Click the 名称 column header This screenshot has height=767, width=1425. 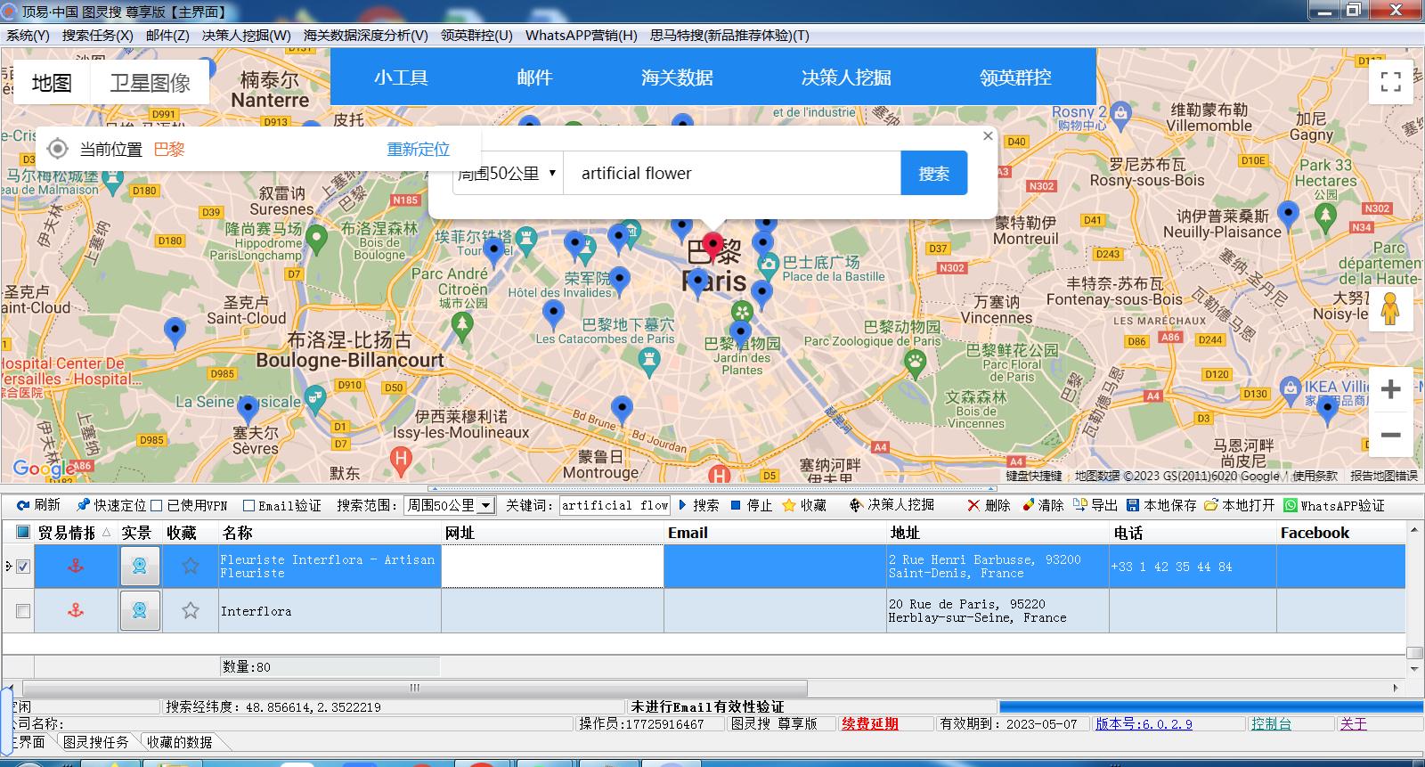tap(330, 533)
